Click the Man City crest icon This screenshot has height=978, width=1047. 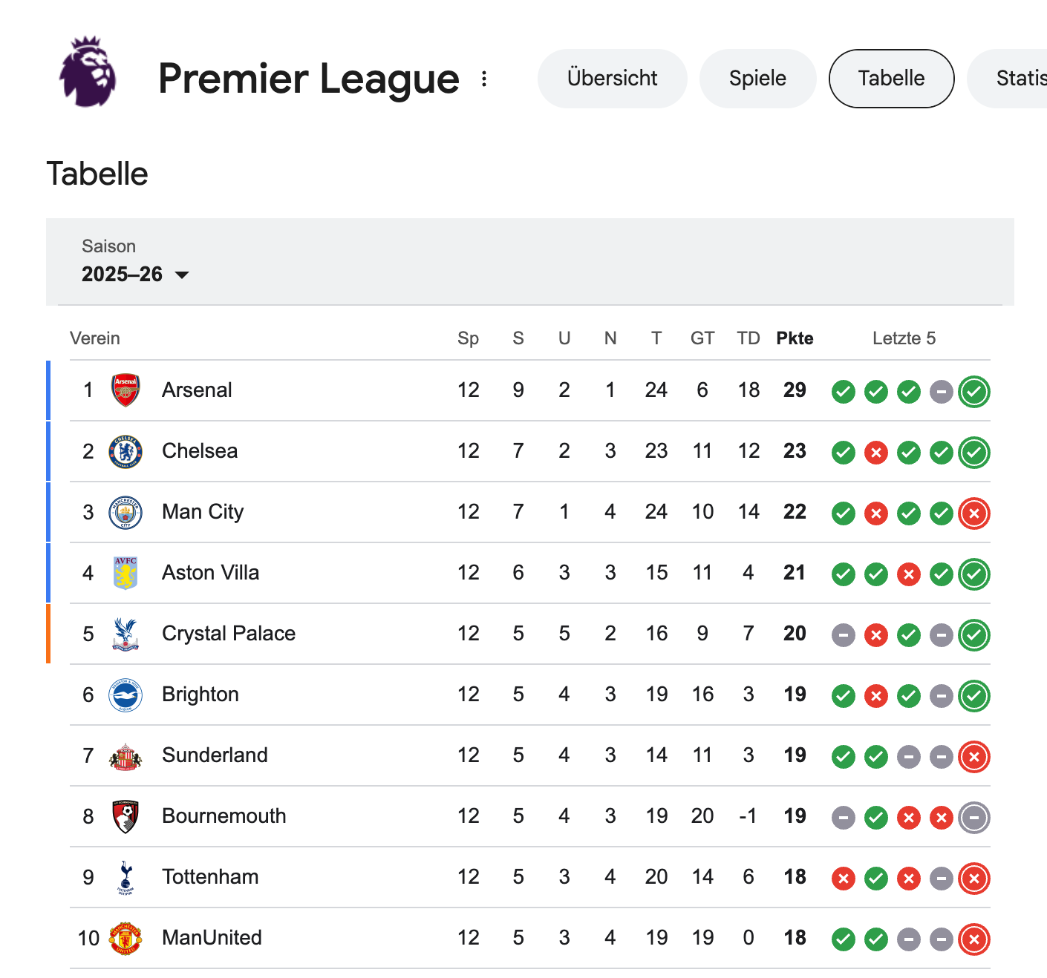click(x=125, y=512)
